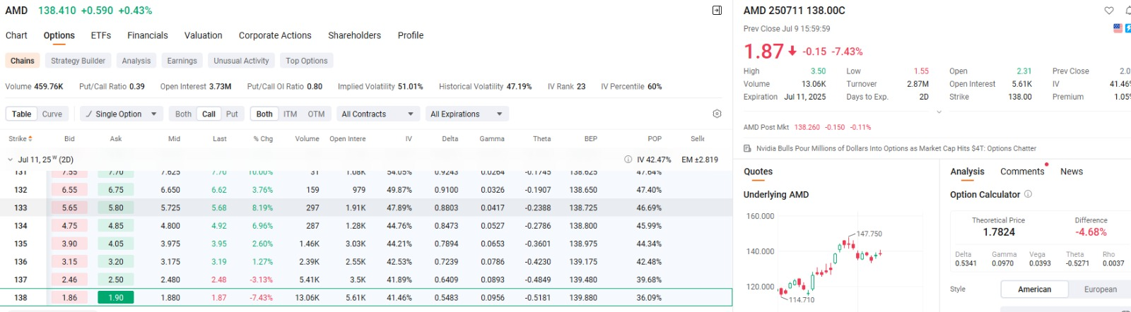
Task: Open the Analysis sub-tab under Options
Action: (136, 61)
